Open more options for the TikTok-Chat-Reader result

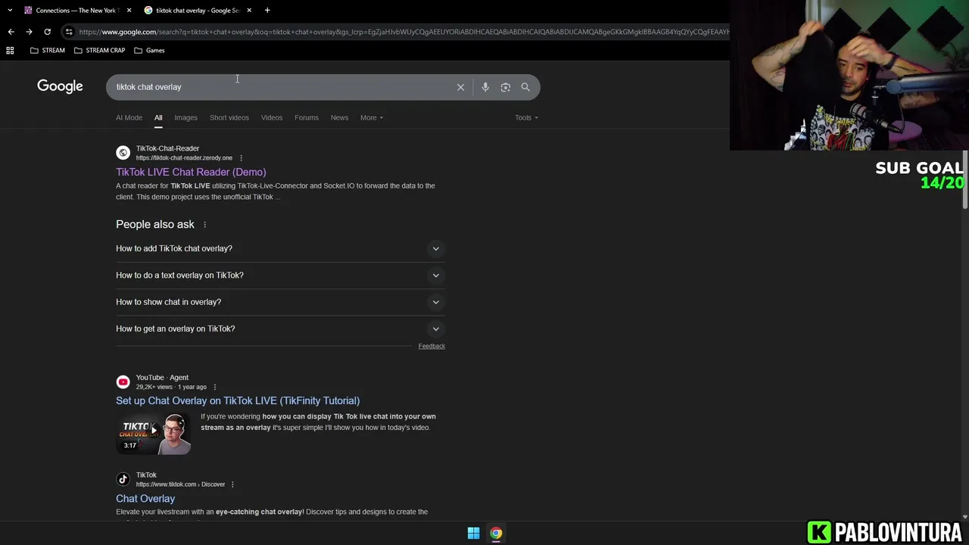click(241, 158)
